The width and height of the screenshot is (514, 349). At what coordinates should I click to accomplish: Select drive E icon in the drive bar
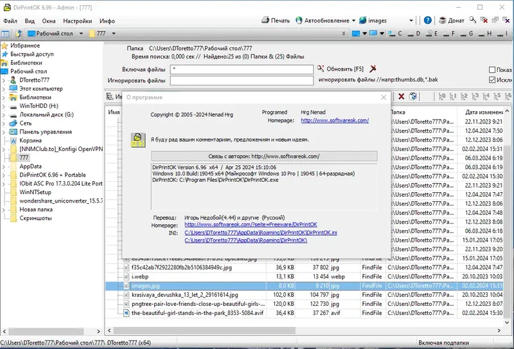coord(429,33)
